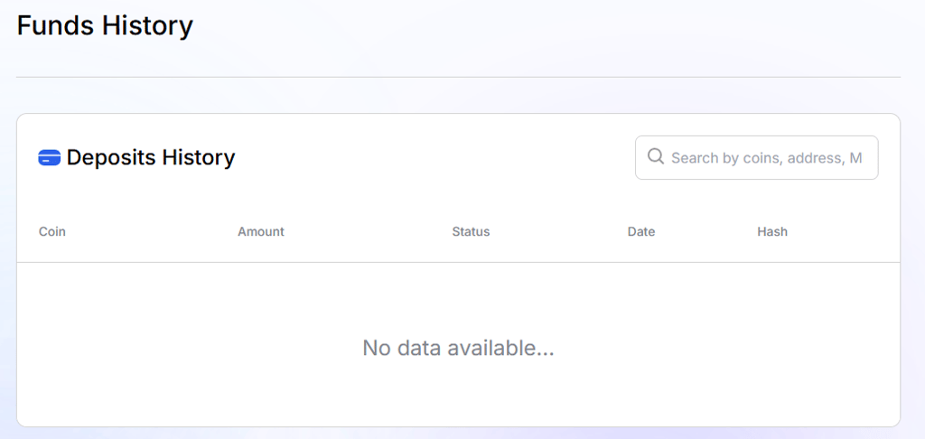This screenshot has width=925, height=439.
Task: Click the Hash column header
Action: [x=772, y=231]
